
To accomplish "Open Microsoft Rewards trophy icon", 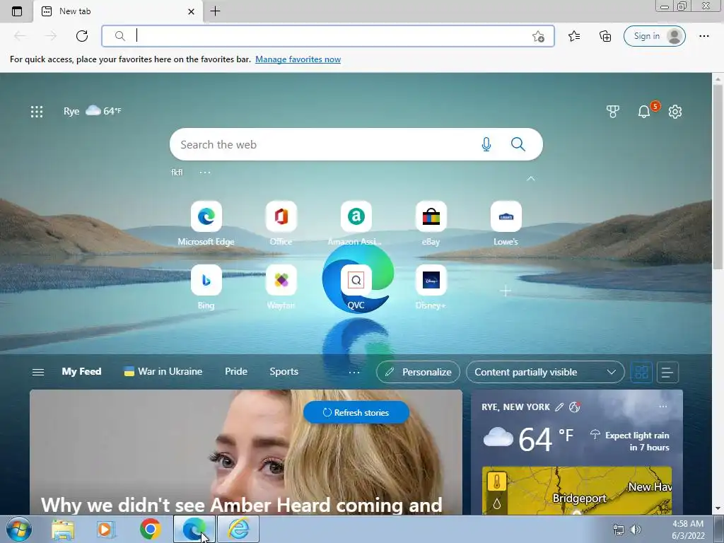I will point(613,111).
